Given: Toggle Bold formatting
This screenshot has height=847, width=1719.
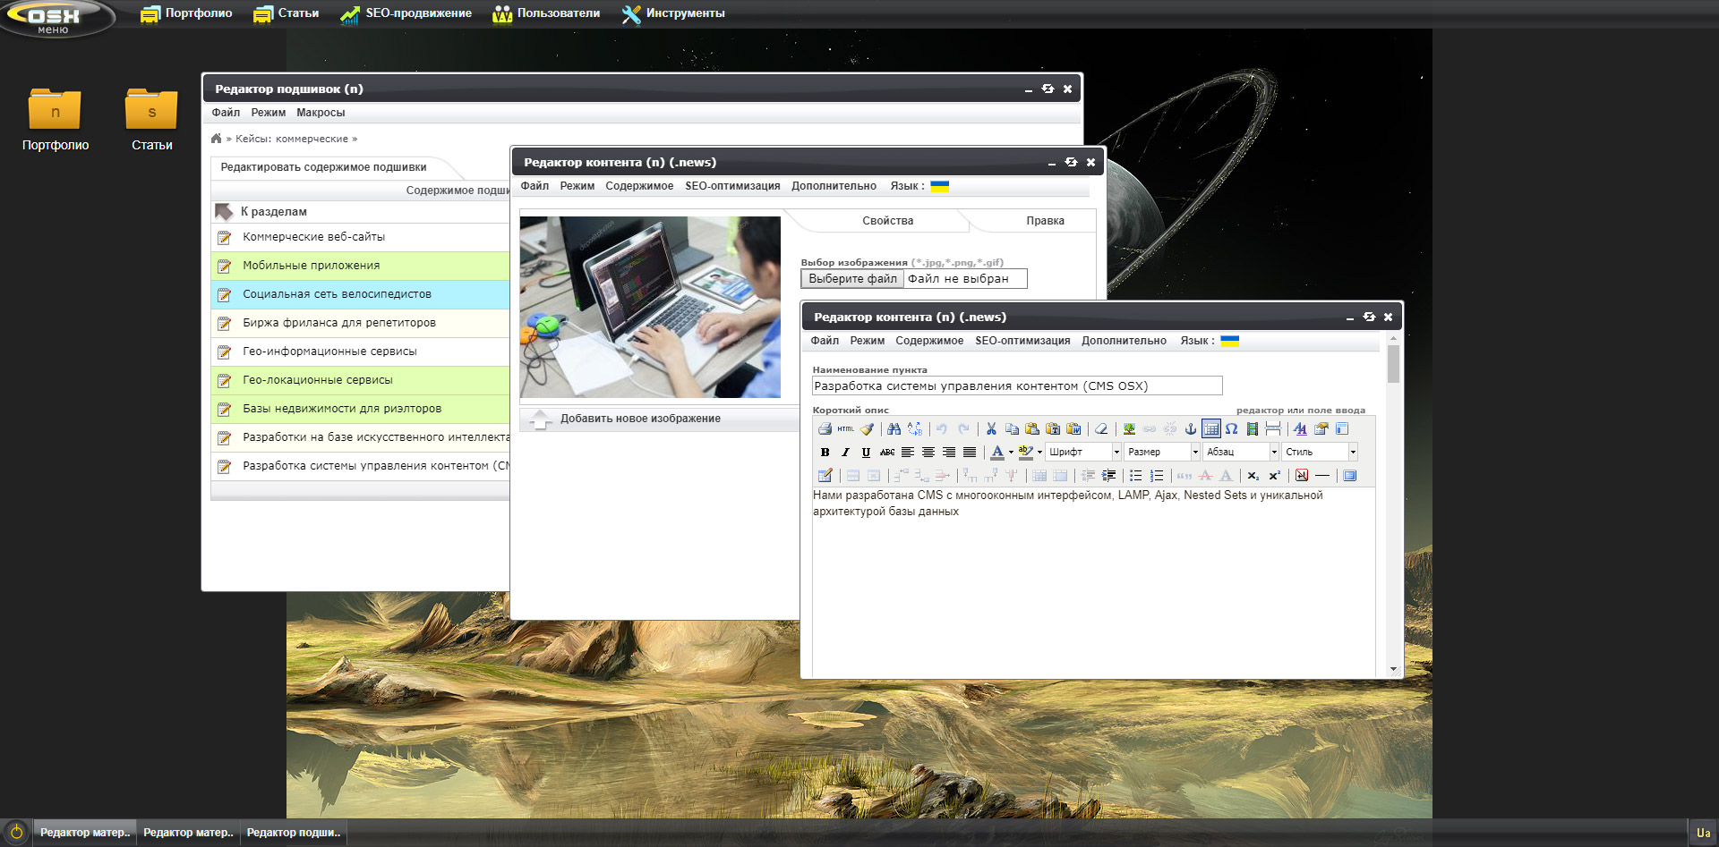Looking at the screenshot, I should pos(825,453).
